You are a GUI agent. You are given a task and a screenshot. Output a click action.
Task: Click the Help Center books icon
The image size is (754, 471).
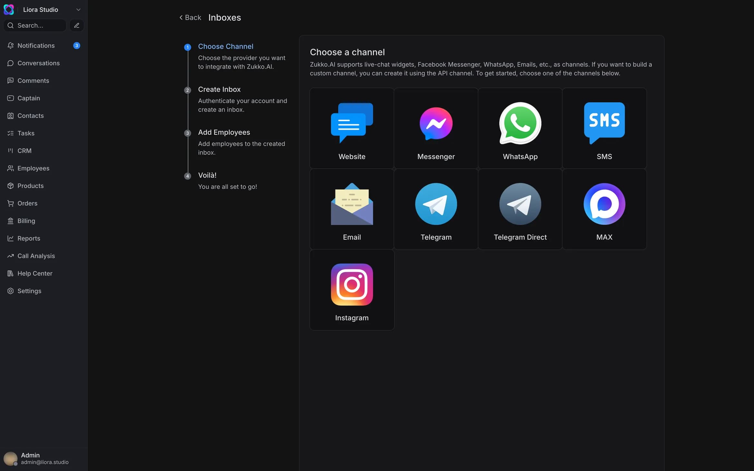point(11,273)
